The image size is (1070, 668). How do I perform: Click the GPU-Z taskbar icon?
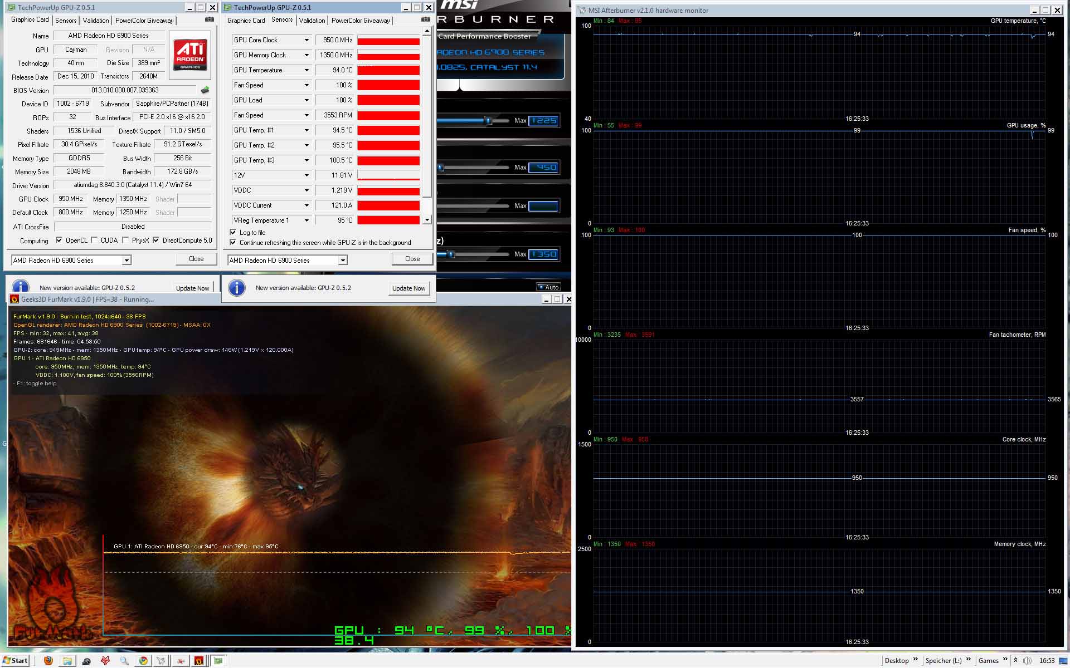point(218,661)
